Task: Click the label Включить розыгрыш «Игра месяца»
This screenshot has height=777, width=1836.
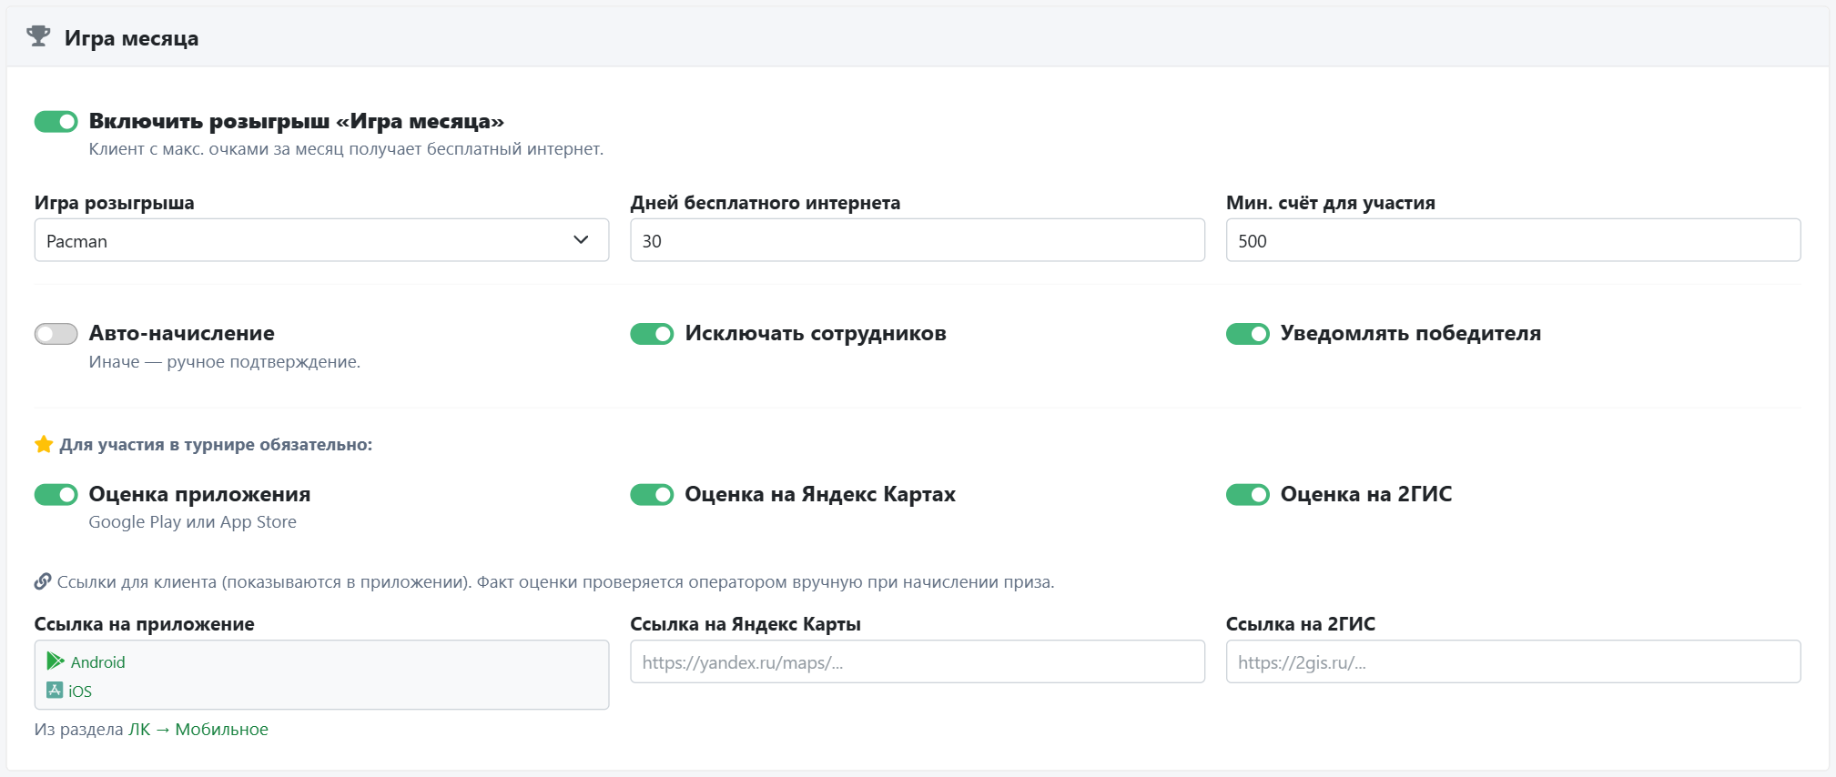Action: pyautogui.click(x=296, y=121)
